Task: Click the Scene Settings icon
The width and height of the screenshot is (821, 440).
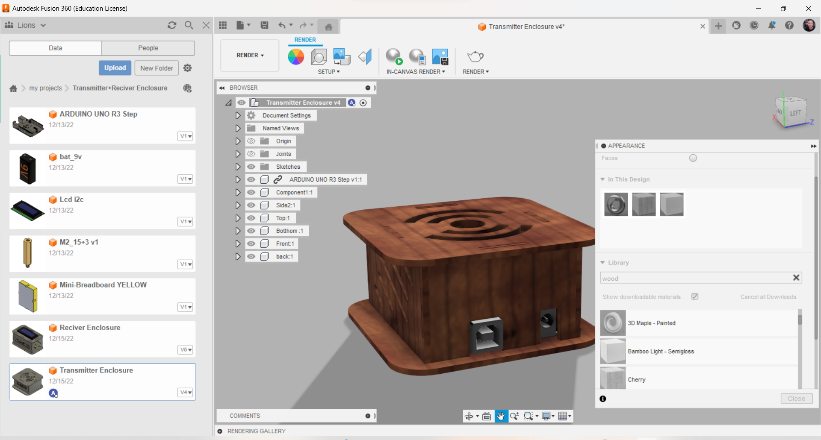Action: [x=319, y=56]
